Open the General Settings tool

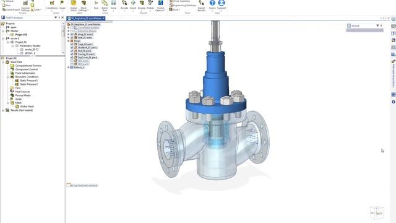(25, 6)
